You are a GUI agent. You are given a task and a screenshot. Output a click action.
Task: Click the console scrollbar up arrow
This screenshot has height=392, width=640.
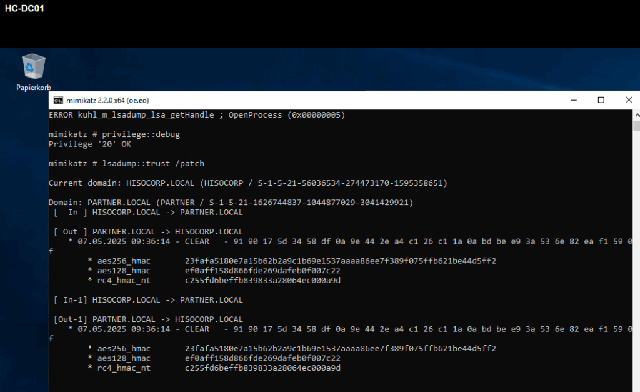pyautogui.click(x=637, y=116)
